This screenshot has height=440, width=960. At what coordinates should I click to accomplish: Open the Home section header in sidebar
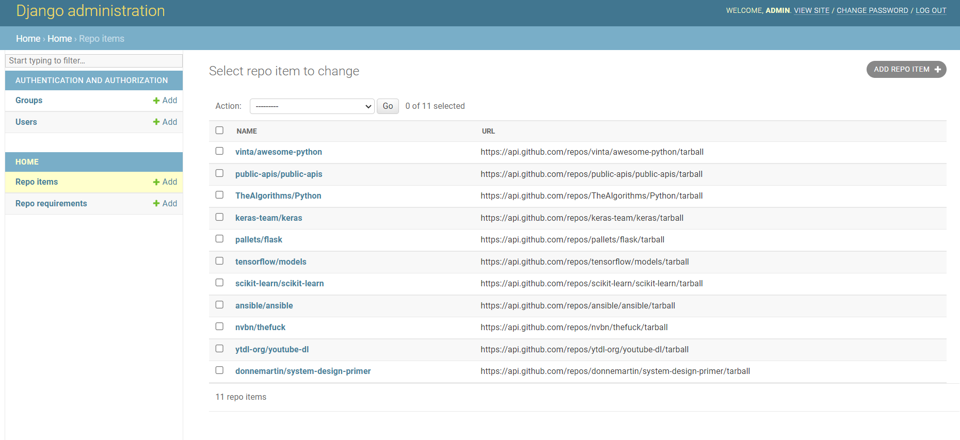(27, 162)
